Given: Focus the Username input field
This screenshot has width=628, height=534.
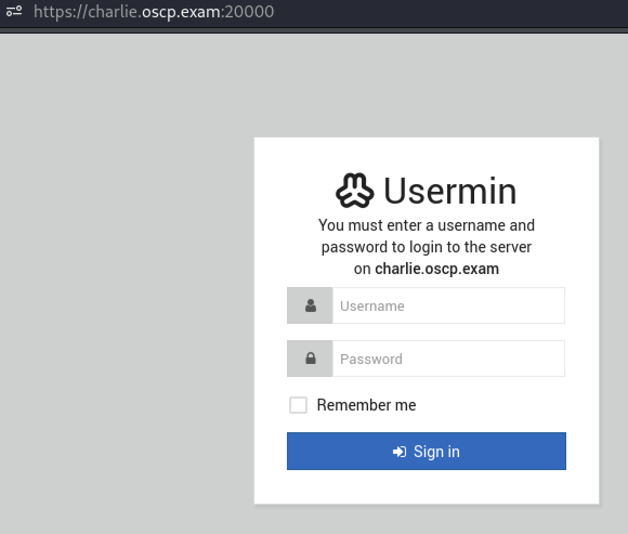Looking at the screenshot, I should pos(448,306).
